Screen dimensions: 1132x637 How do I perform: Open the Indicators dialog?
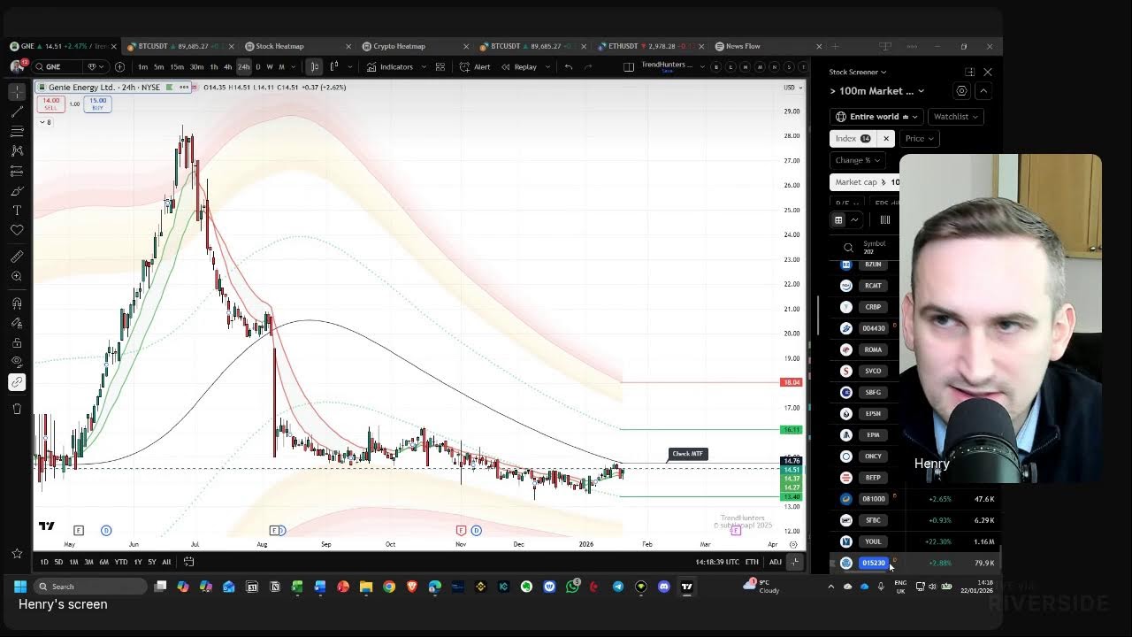[x=390, y=67]
